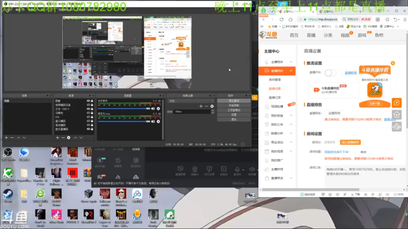Image resolution: width=408 pixels, height=229 pixels.
Task: Open scene transition properties gear
Action: pos(212,106)
